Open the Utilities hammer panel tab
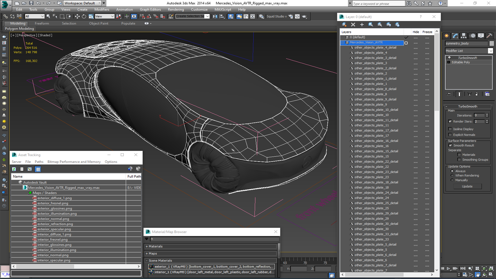 [x=489, y=36]
